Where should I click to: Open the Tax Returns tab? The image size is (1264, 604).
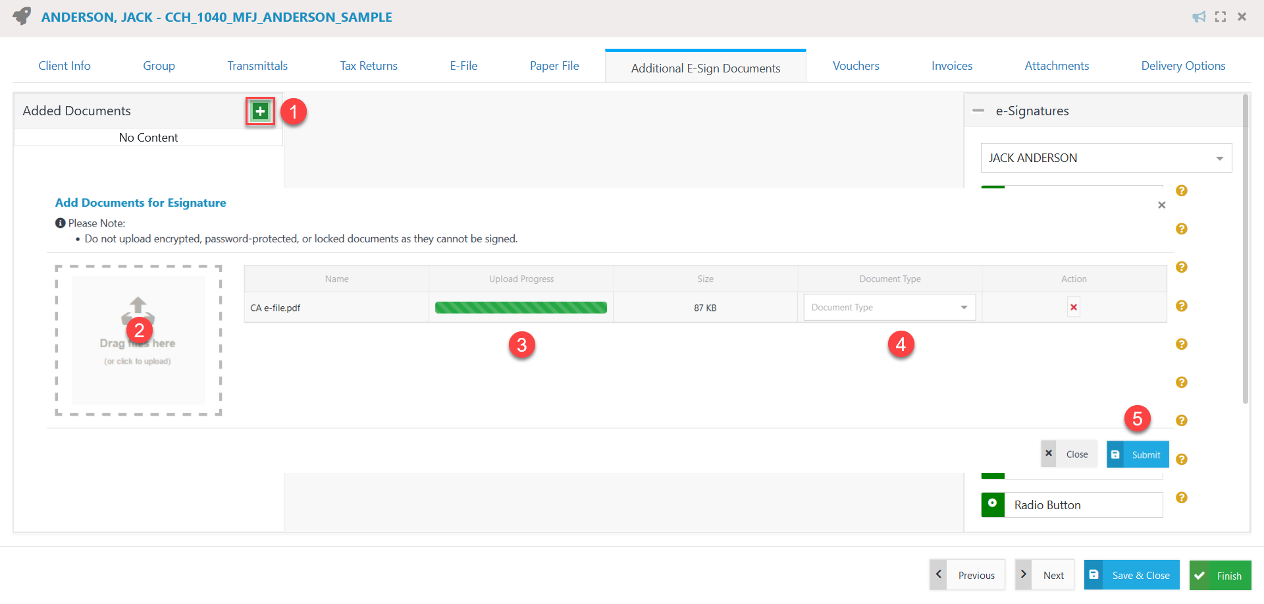(368, 65)
